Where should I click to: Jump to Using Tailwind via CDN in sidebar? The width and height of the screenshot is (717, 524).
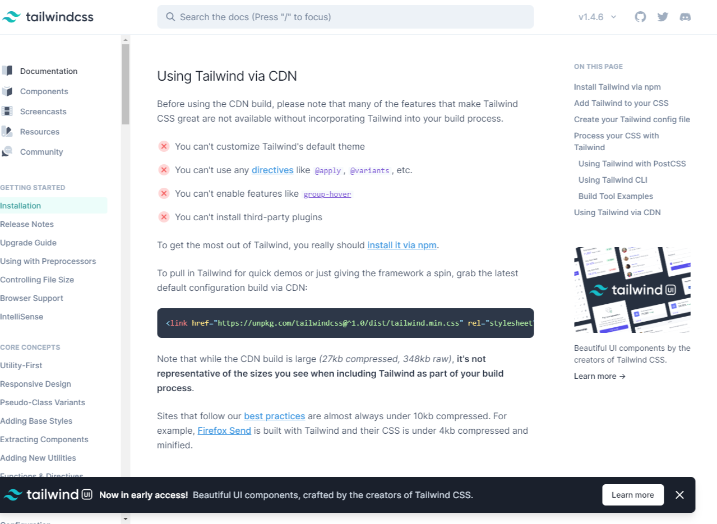click(x=617, y=212)
